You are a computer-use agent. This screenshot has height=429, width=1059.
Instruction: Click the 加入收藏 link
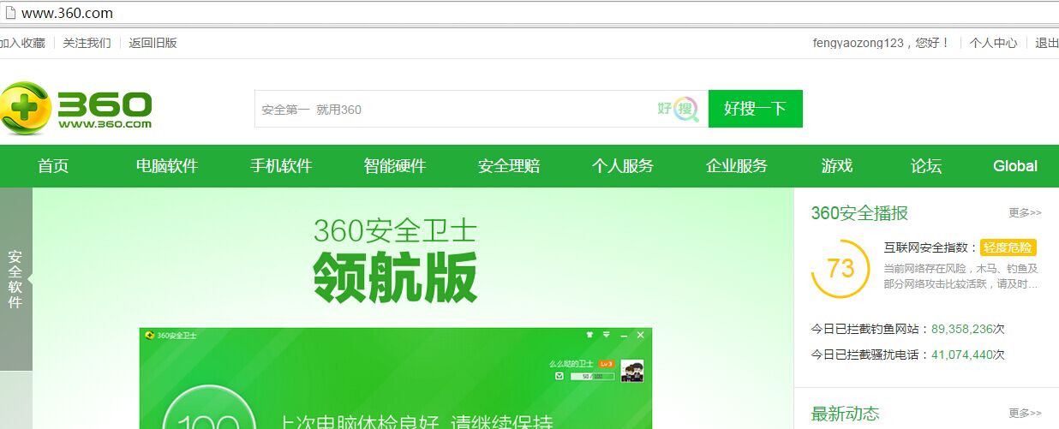pos(22,43)
